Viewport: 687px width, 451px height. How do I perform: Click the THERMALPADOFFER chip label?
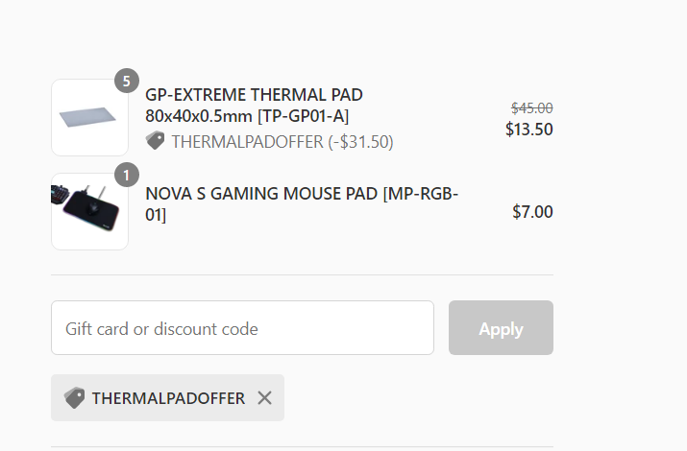[168, 398]
